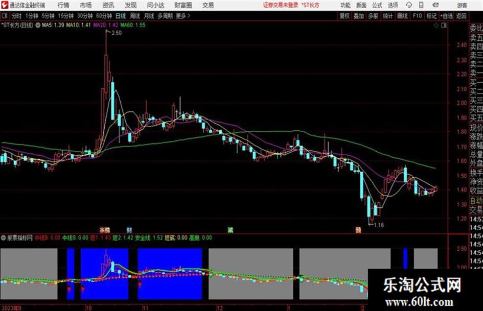This screenshot has width=483, height=311.
Task: Open the 行情 menu
Action: 63,5
